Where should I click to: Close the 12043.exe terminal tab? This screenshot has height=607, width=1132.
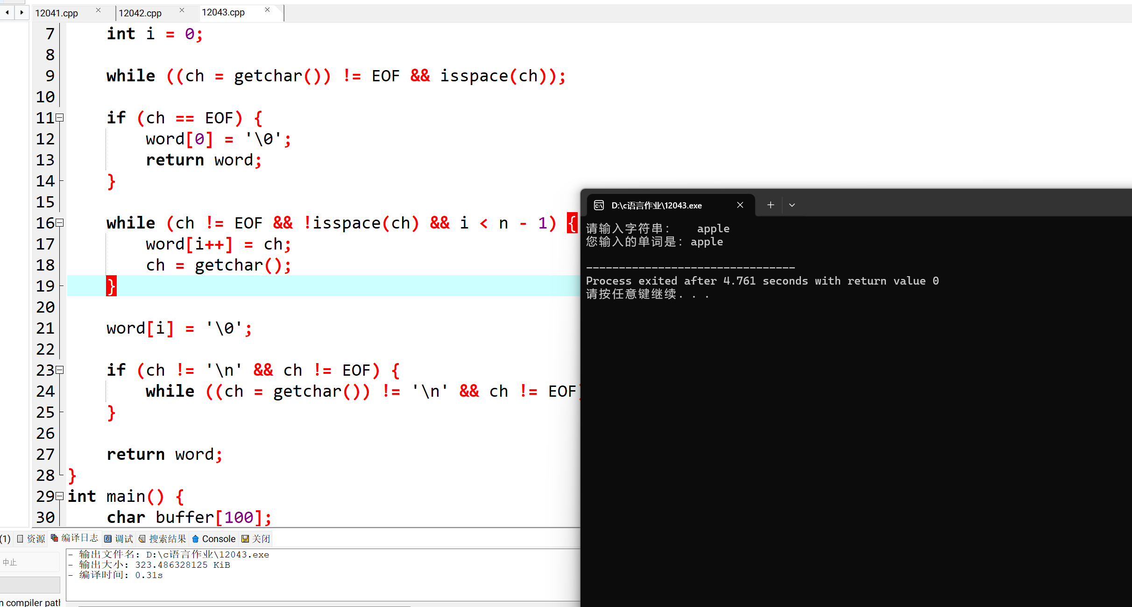[x=740, y=205]
